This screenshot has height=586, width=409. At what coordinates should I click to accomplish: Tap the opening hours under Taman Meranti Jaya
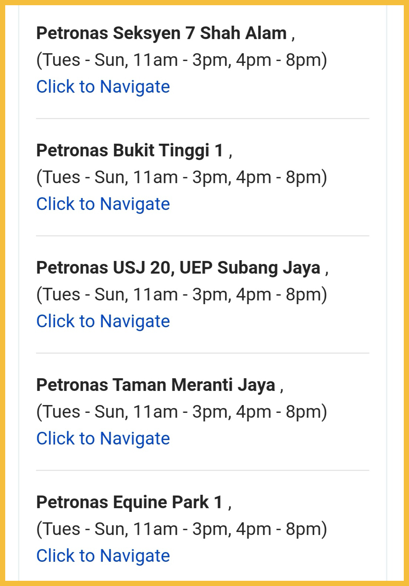[x=181, y=412]
